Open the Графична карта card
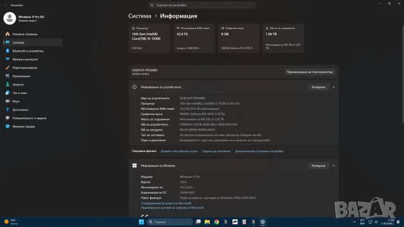 point(239,38)
